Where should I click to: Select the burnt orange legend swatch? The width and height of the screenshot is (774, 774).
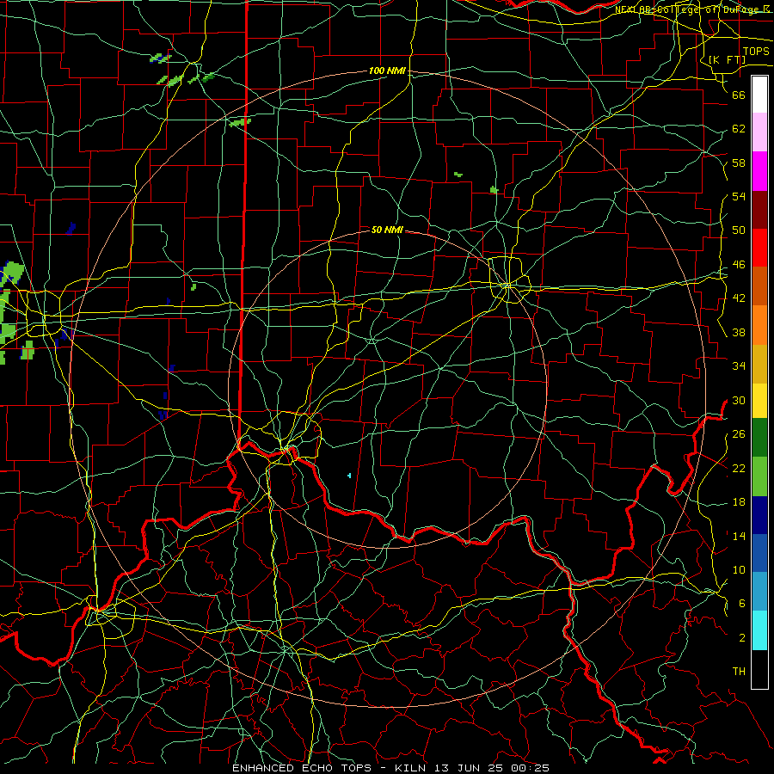(759, 286)
